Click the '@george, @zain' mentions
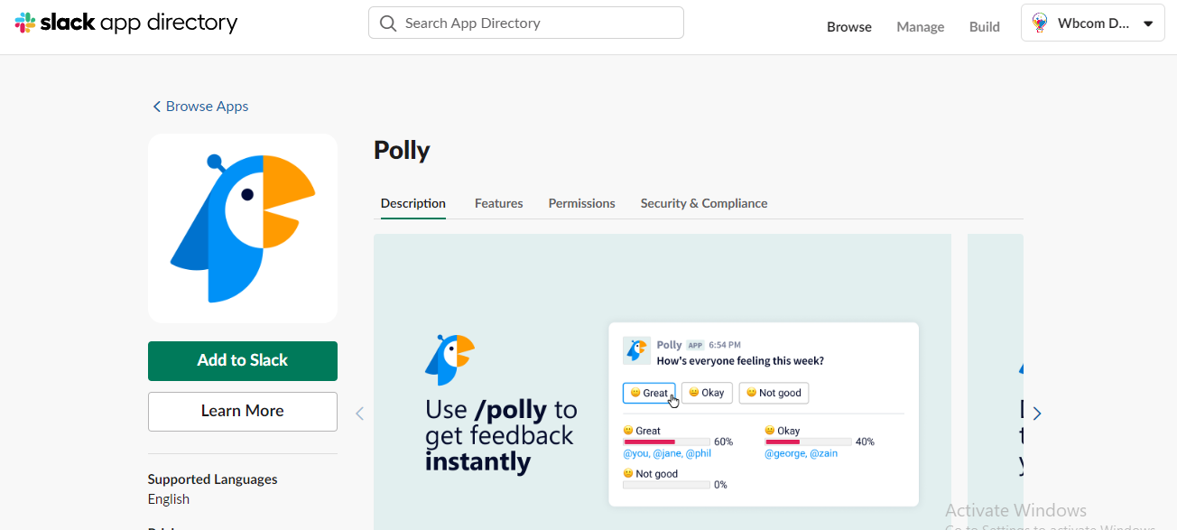The image size is (1177, 530). (802, 453)
